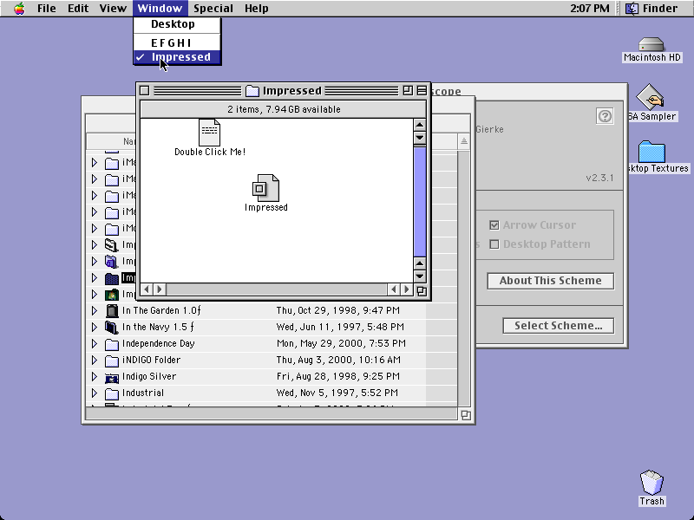The image size is (694, 520).
Task: Click the Impressed window collapse box
Action: click(422, 91)
